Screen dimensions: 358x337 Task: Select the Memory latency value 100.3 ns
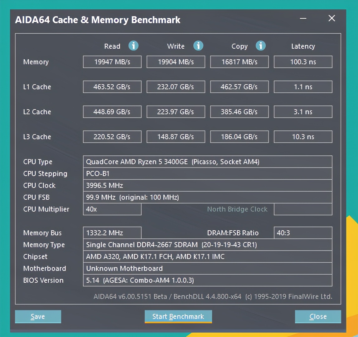tap(303, 62)
